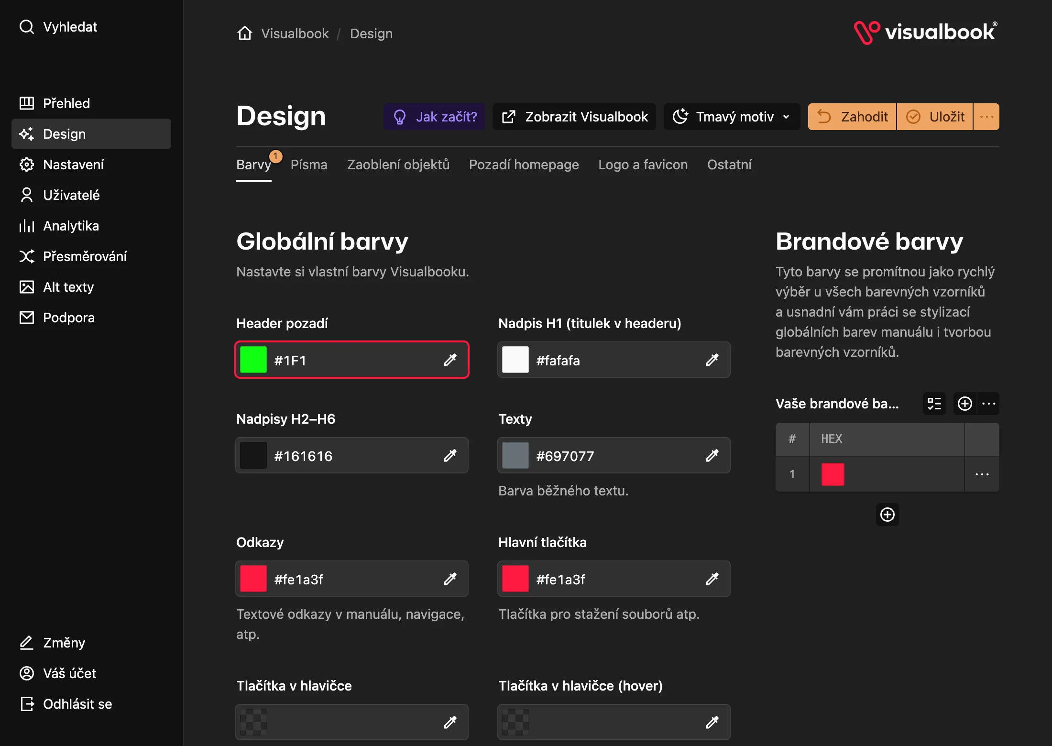The image size is (1052, 746).
Task: Open Alt texty page
Action: [91, 287]
